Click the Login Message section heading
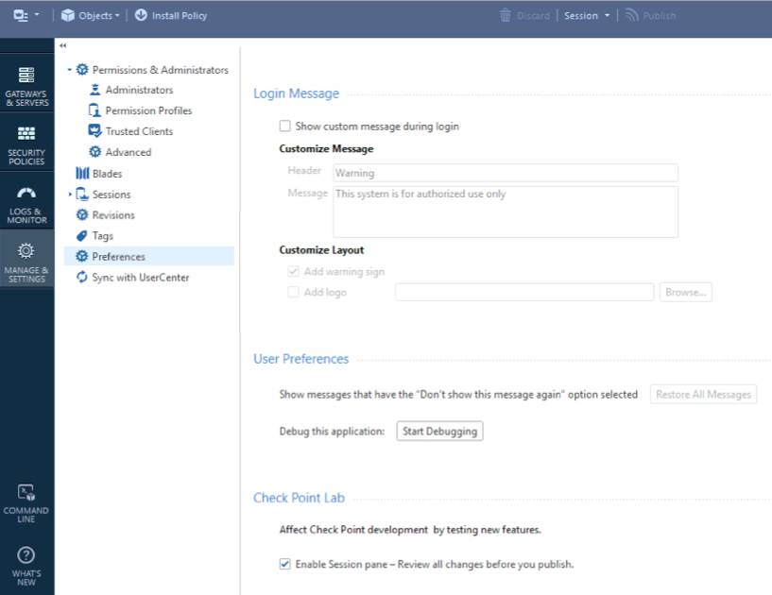The width and height of the screenshot is (772, 595). (297, 93)
